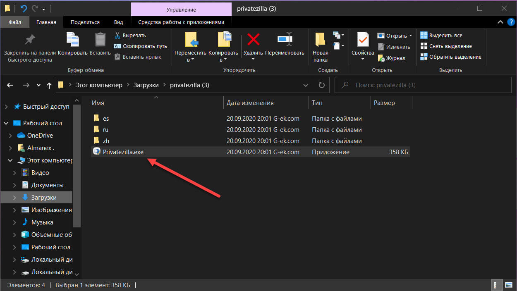This screenshot has height=291, width=517.
Task: Click Select all (Выделить все)
Action: (441, 36)
